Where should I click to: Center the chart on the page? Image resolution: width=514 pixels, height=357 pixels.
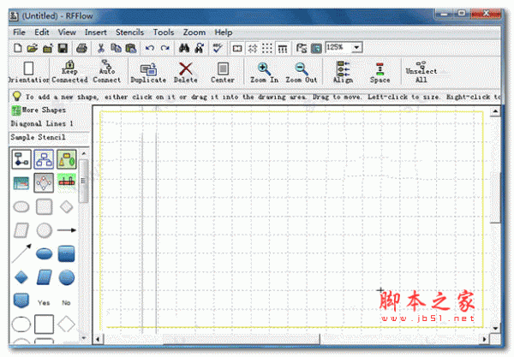pyautogui.click(x=223, y=73)
